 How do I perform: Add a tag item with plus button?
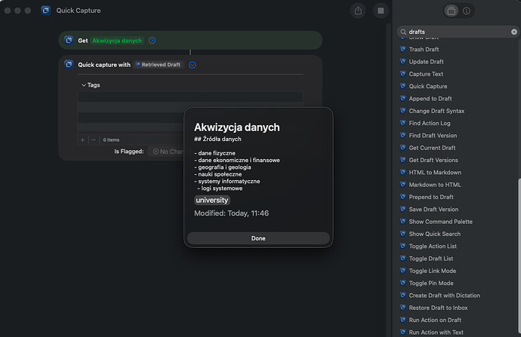click(83, 139)
